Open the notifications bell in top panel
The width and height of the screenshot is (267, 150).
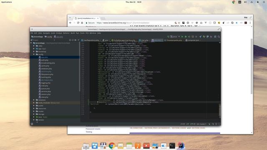click(x=258, y=2)
